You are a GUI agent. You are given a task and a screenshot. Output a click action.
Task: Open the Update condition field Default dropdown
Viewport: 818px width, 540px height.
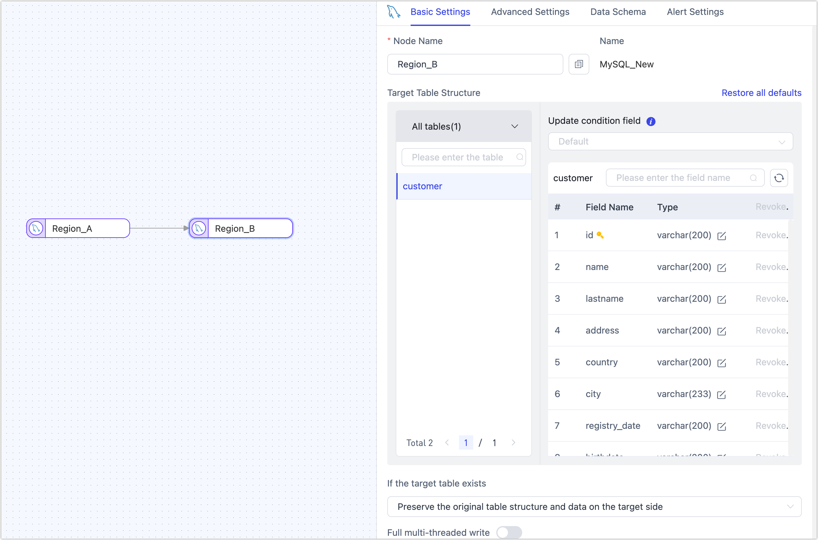coord(670,142)
